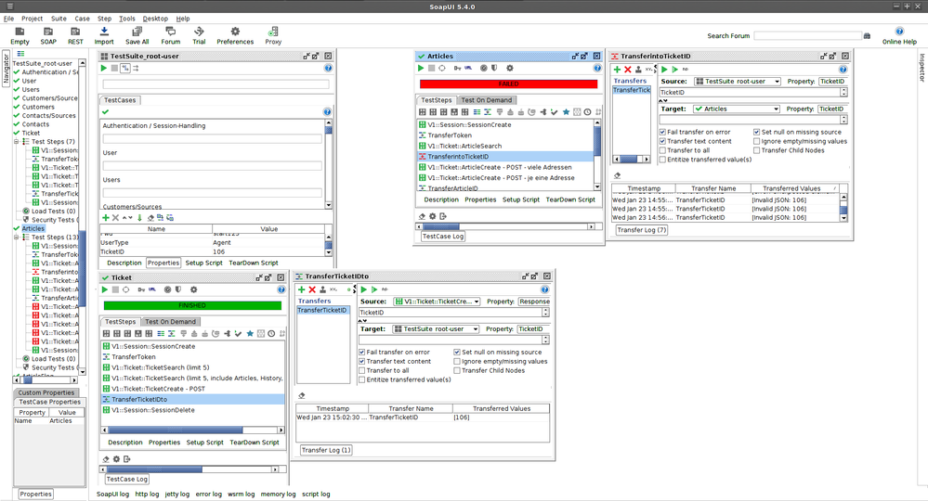Open Setup Script in Ticket window
Screen dimensions: 928x501
coord(206,443)
